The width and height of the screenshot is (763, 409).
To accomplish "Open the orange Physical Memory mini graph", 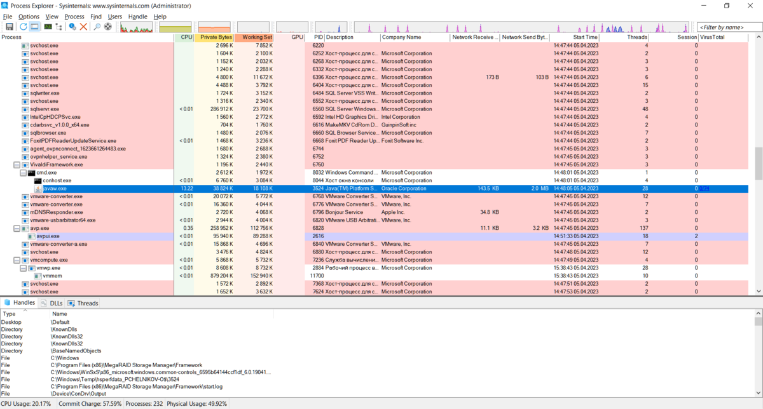I will [x=214, y=27].
